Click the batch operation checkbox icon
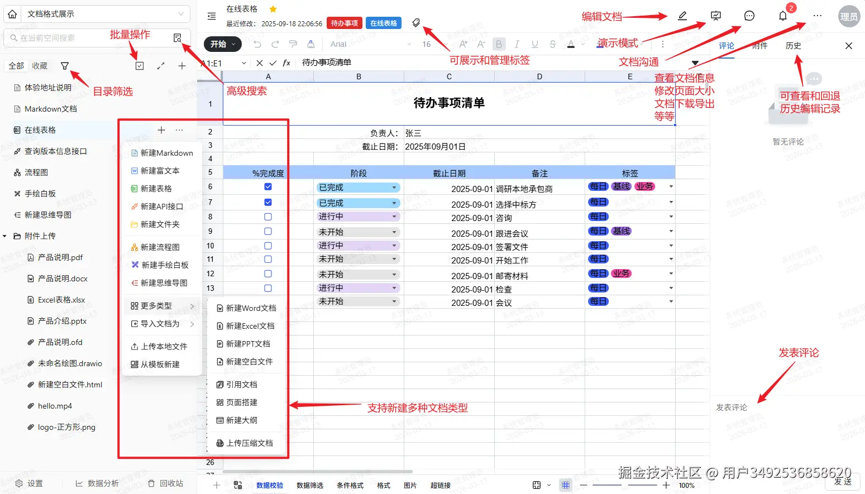 point(140,66)
